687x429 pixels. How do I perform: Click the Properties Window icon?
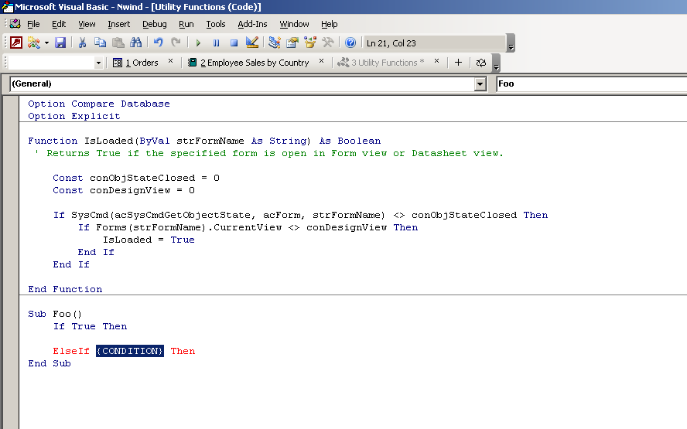(292, 43)
